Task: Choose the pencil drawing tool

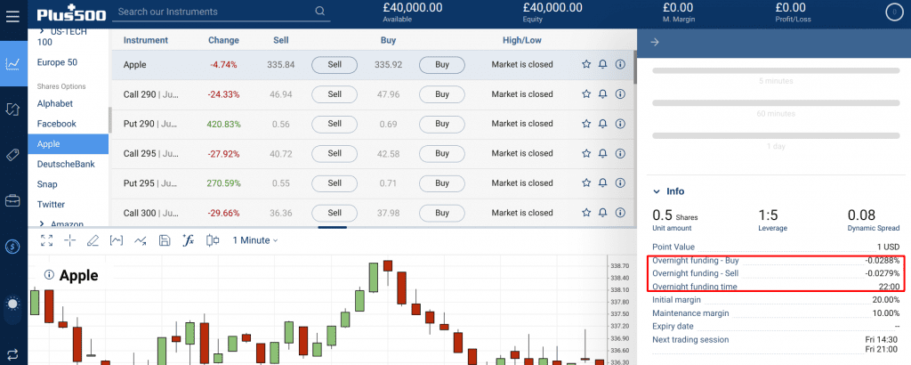Action: (x=93, y=240)
